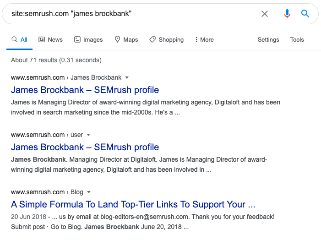321x240 pixels.
Task: Expand the arrow next to James Brockbank breadcrumb
Action: (x=127, y=77)
